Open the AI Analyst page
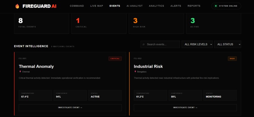 [135, 6]
